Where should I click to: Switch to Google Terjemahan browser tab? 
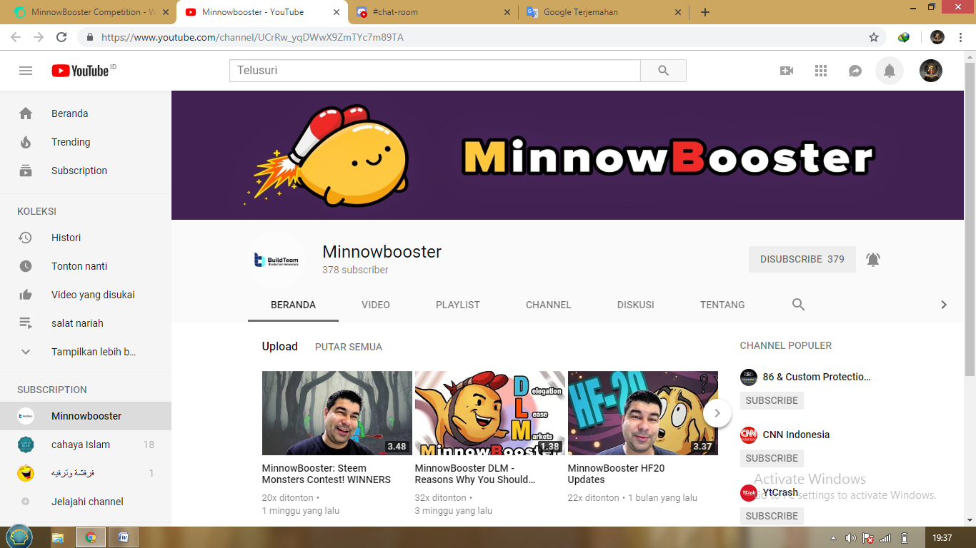[604, 12]
